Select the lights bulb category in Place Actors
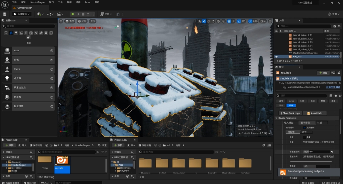Image resolution: width=343 pixels, height=184 pixels. coord(16,33)
